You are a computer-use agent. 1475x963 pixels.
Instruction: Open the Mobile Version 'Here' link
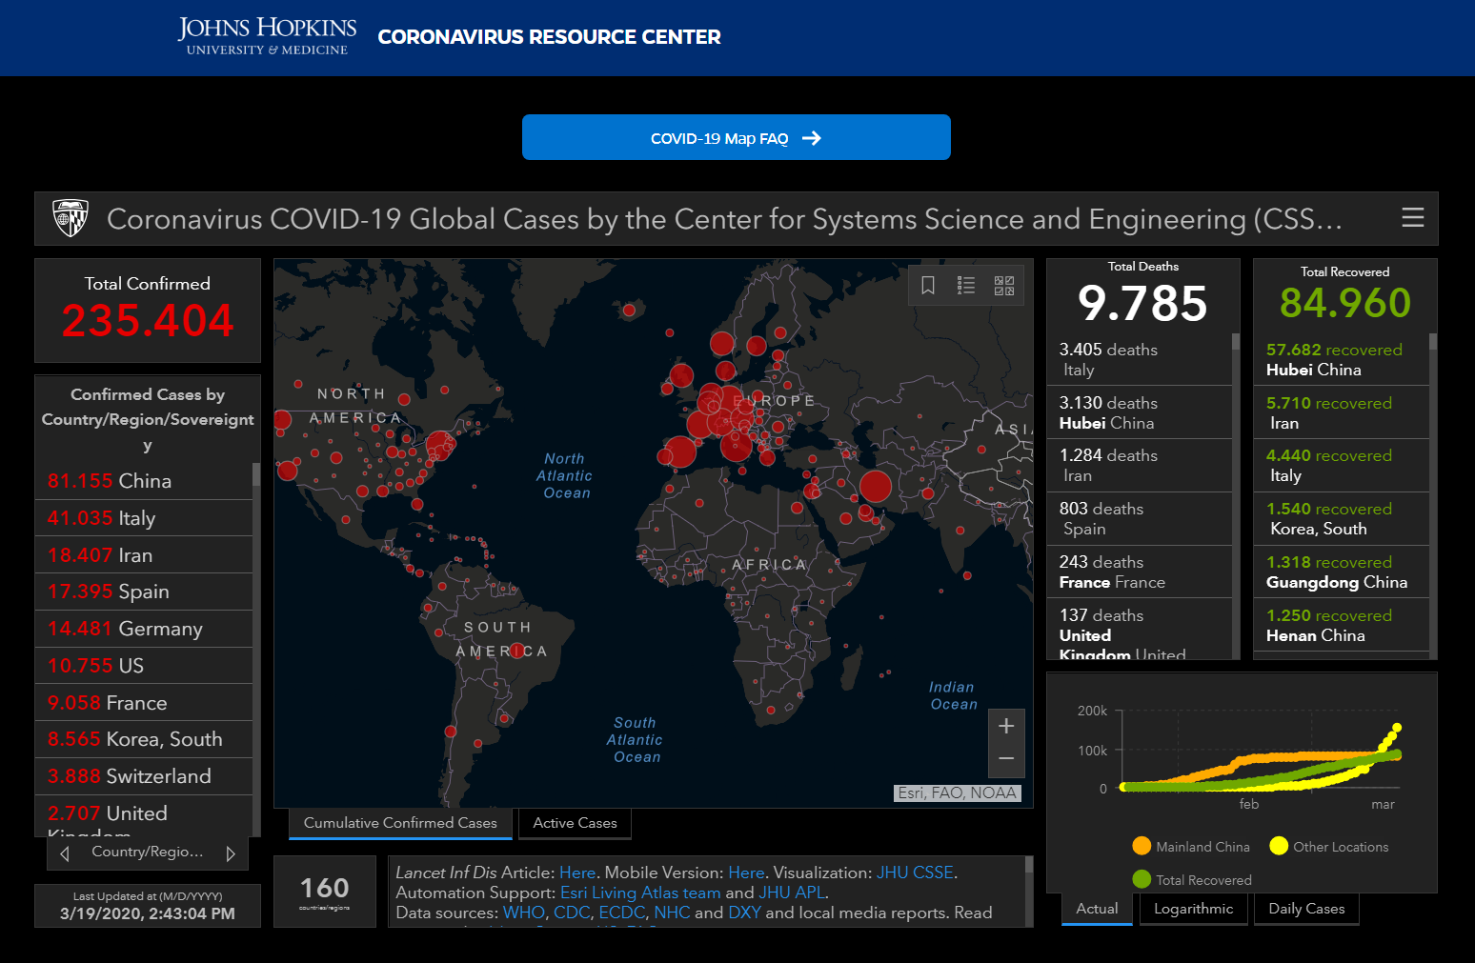[746, 873]
